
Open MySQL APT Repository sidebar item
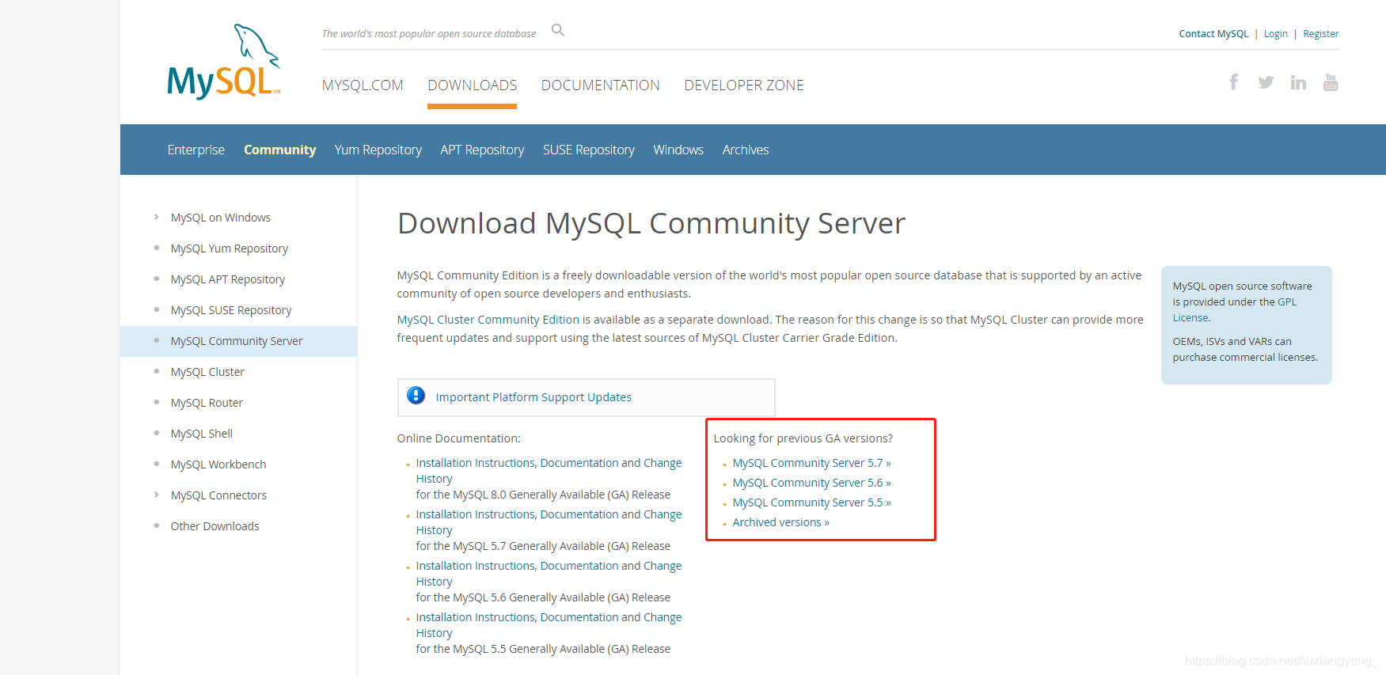click(x=228, y=279)
